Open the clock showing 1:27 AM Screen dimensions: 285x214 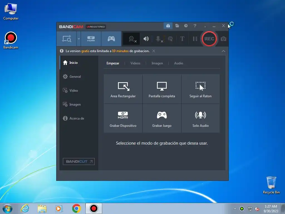point(271,209)
